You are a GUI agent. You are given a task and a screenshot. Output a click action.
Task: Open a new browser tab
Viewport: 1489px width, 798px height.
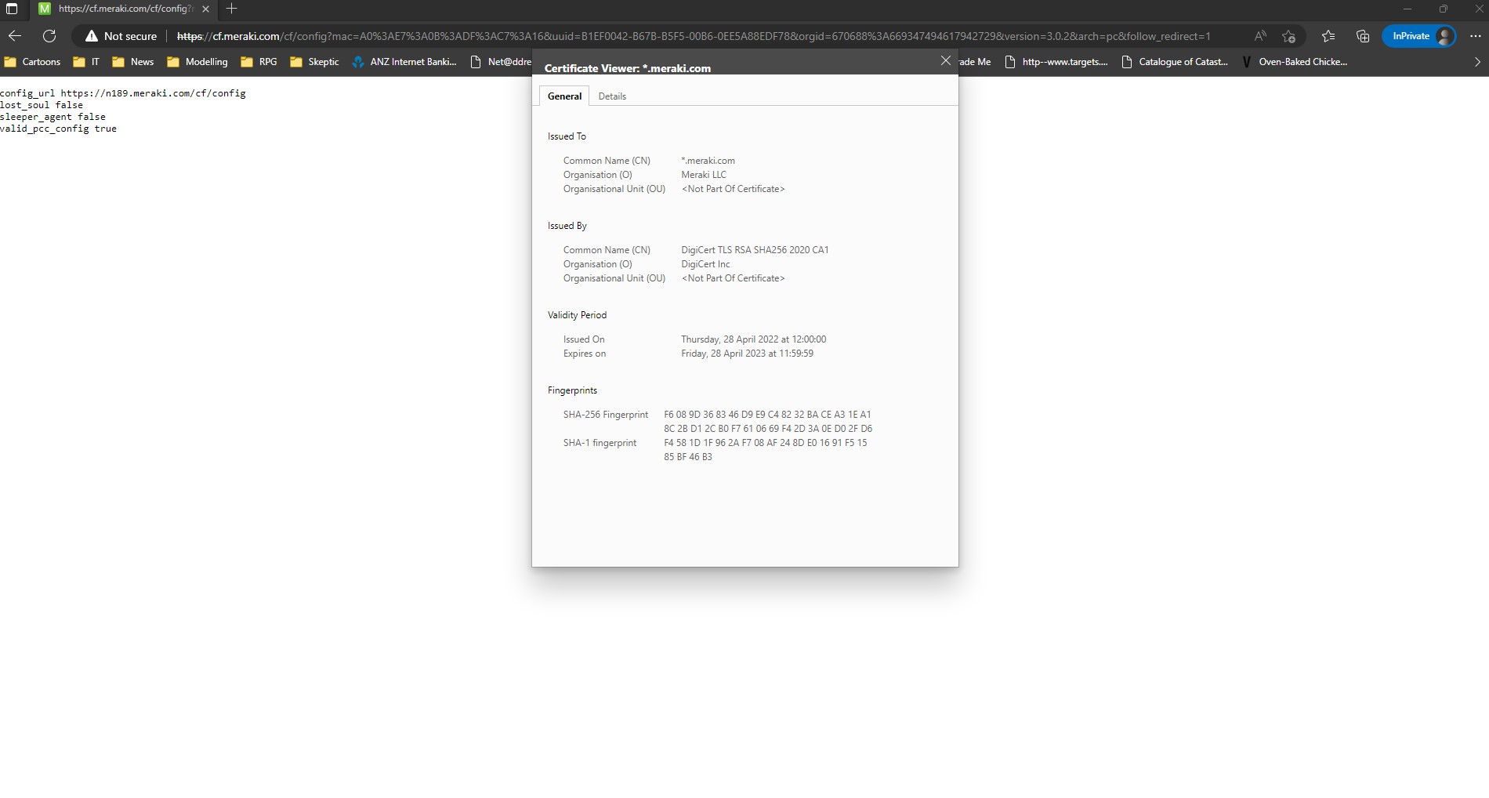(230, 9)
